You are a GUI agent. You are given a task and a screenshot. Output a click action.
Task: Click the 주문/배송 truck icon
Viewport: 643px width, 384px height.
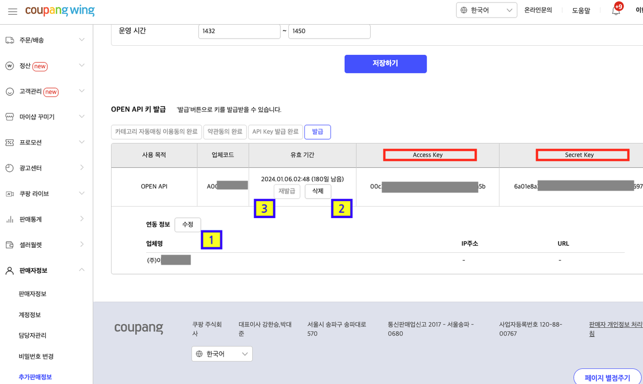10,40
